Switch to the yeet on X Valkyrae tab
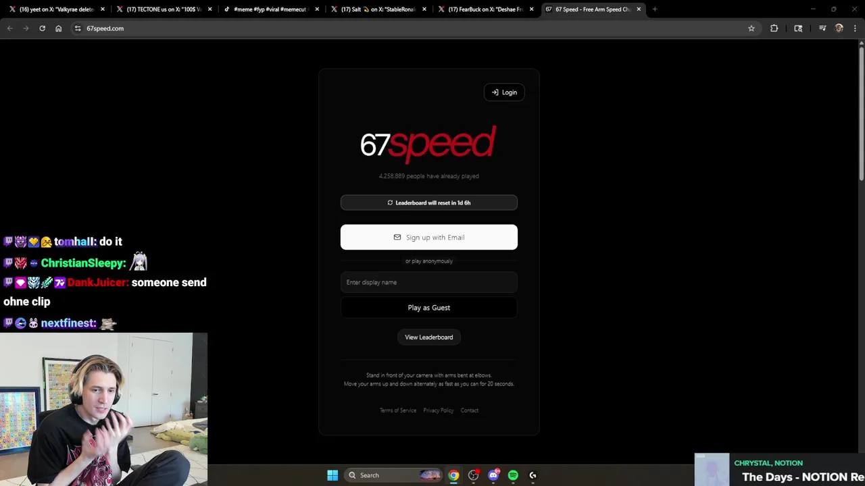Screen dimensions: 865x486 point(55,9)
